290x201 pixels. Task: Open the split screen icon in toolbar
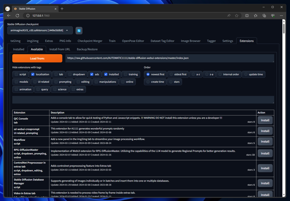[247, 16]
